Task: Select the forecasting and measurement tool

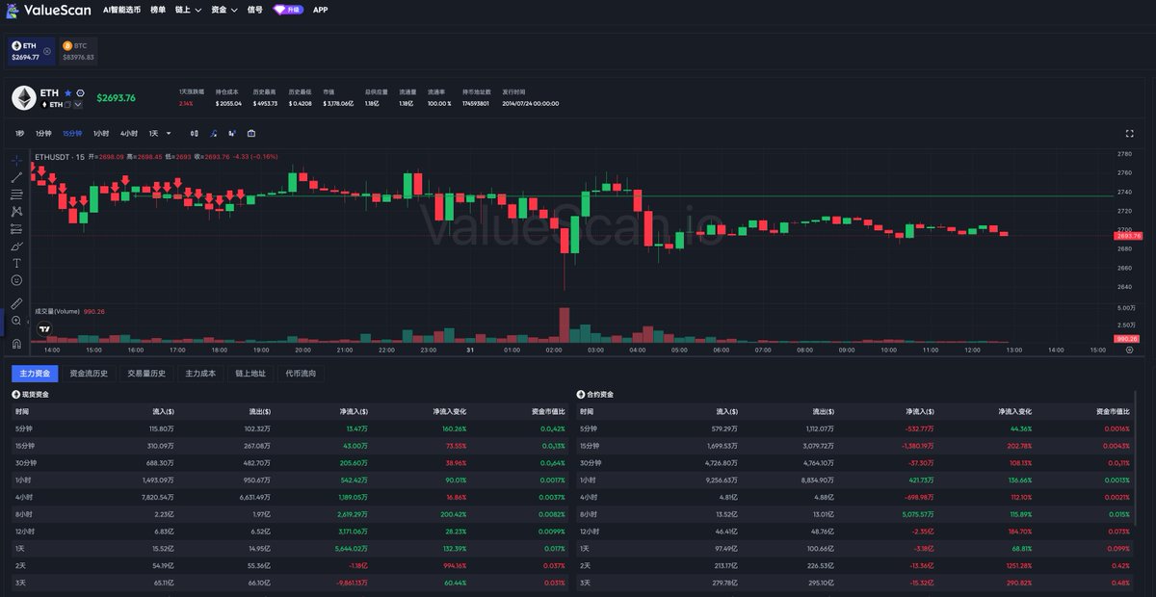Action: (16, 228)
